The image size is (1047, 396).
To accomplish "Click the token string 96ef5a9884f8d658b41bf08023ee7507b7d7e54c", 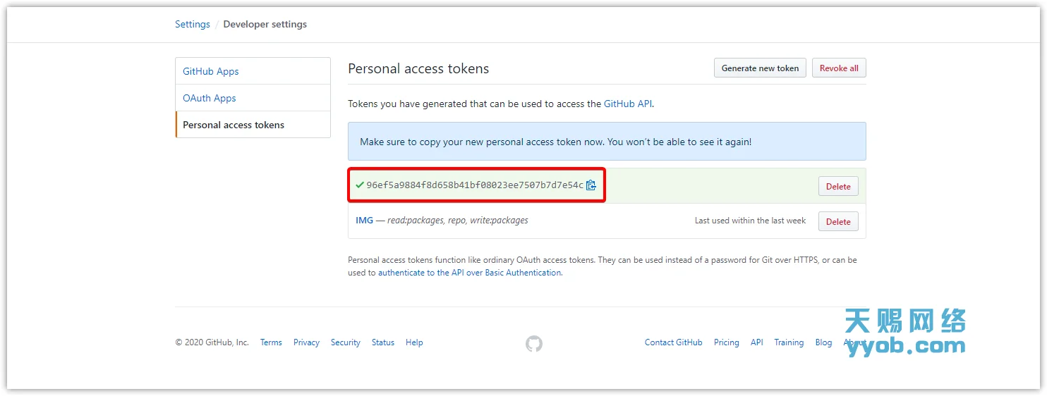I will coord(475,185).
